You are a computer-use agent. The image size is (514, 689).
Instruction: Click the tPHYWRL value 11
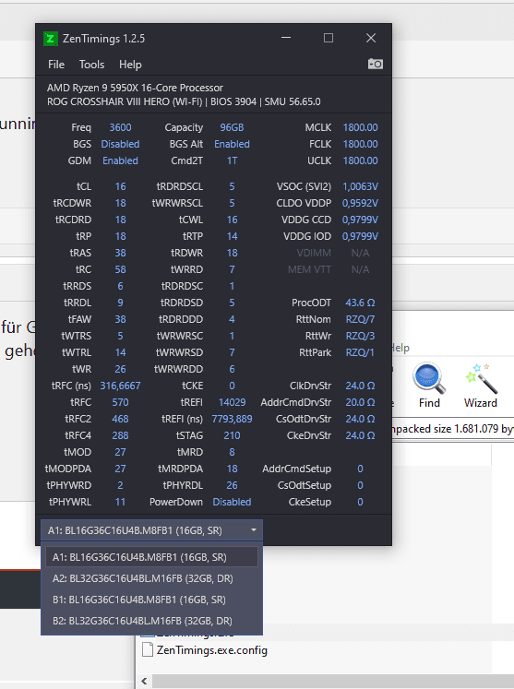(120, 503)
